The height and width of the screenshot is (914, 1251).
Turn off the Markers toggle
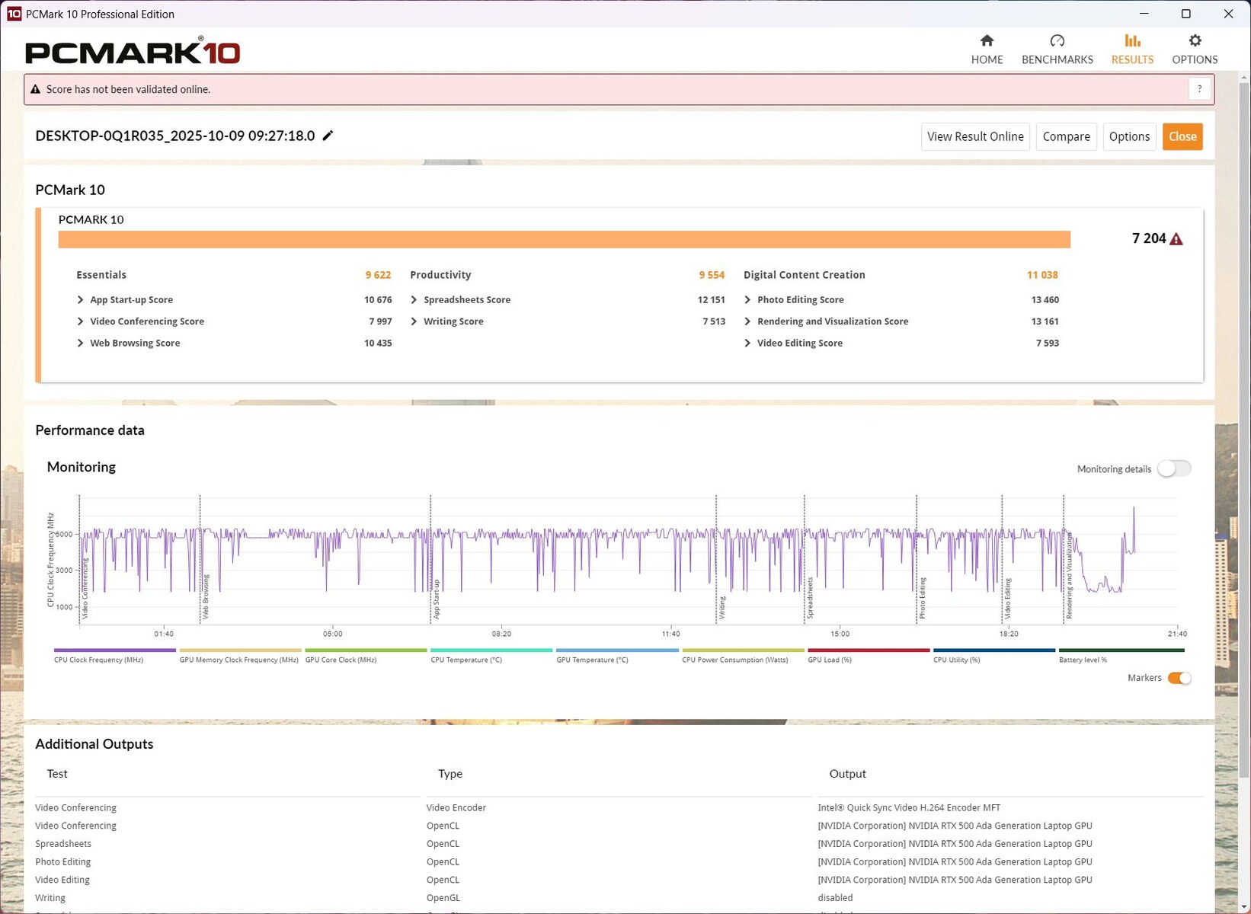(1179, 678)
